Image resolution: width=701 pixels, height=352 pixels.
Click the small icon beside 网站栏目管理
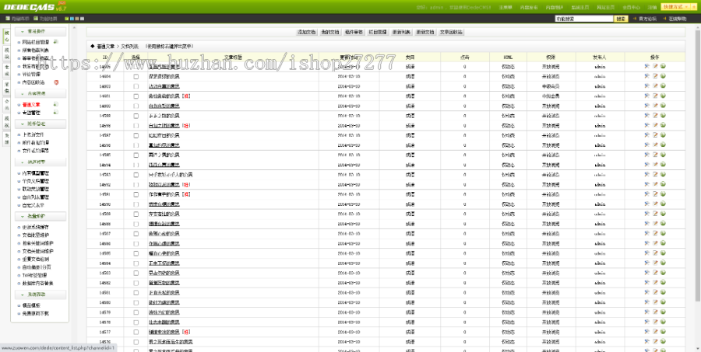pyautogui.click(x=56, y=41)
